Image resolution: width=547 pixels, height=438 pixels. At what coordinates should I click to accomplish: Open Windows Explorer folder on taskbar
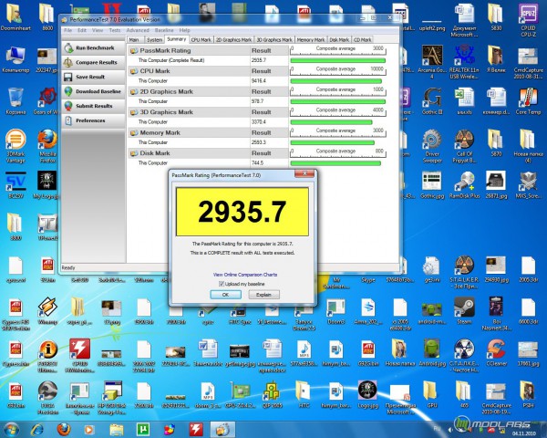coord(116,429)
